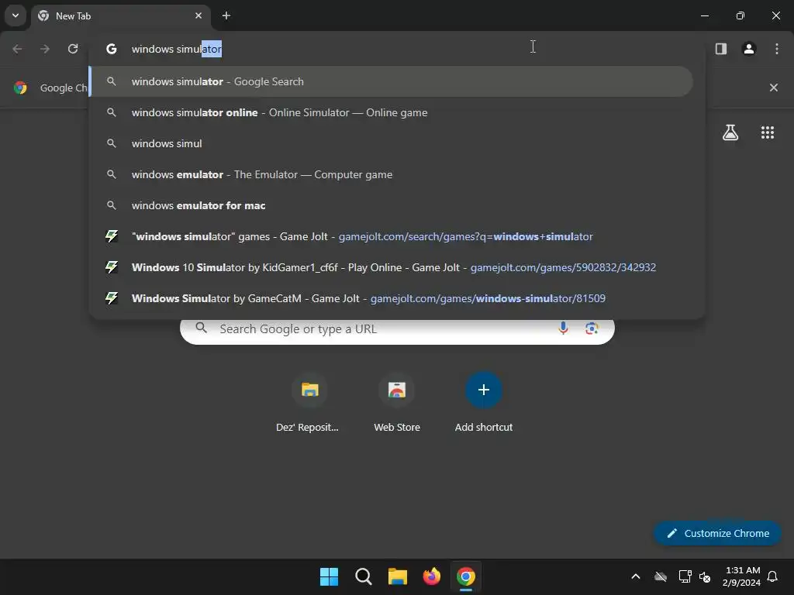Screen dimensions: 794x595
Task: Go back using the back arrow
Action: coord(17,49)
